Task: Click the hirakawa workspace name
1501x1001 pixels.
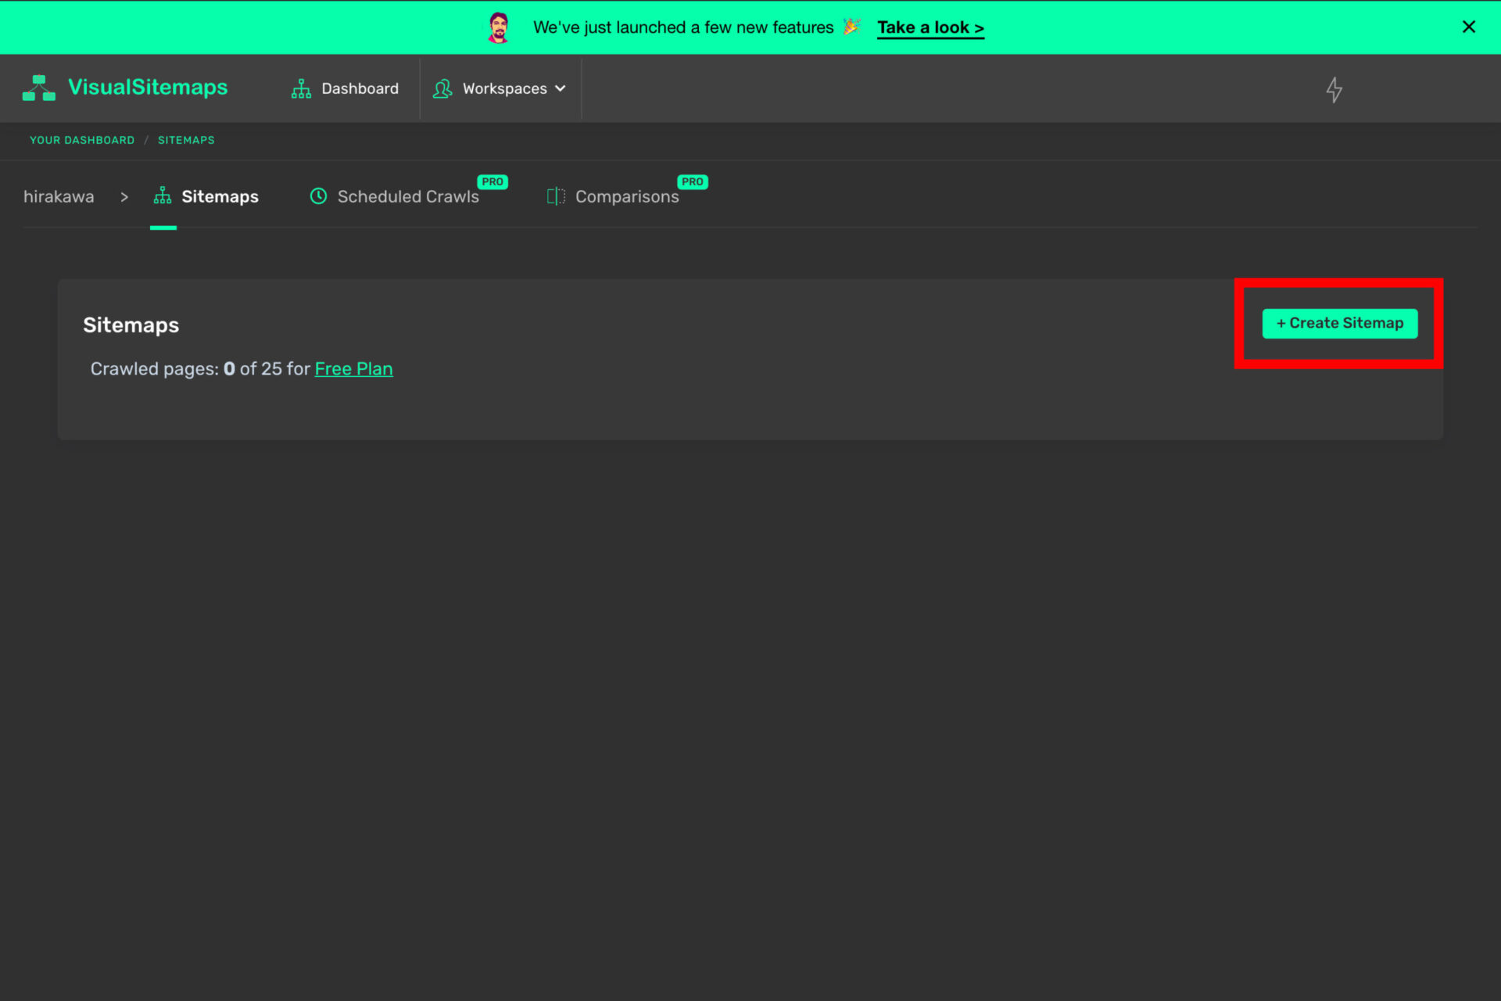Action: point(59,196)
